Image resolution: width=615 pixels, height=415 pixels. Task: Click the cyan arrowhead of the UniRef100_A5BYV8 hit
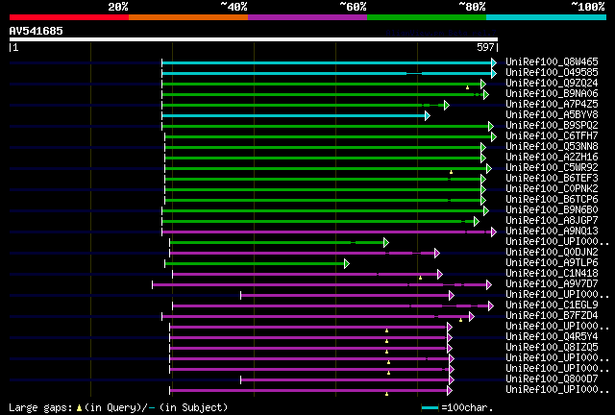click(428, 115)
